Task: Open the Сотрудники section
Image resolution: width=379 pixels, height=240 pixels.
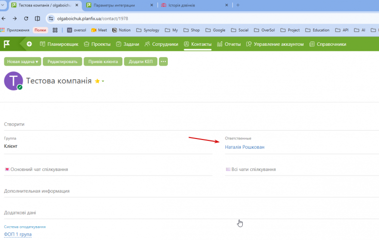Action: click(x=161, y=44)
